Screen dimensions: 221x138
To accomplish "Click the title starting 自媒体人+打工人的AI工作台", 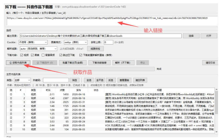I will [x=160, y=122].
